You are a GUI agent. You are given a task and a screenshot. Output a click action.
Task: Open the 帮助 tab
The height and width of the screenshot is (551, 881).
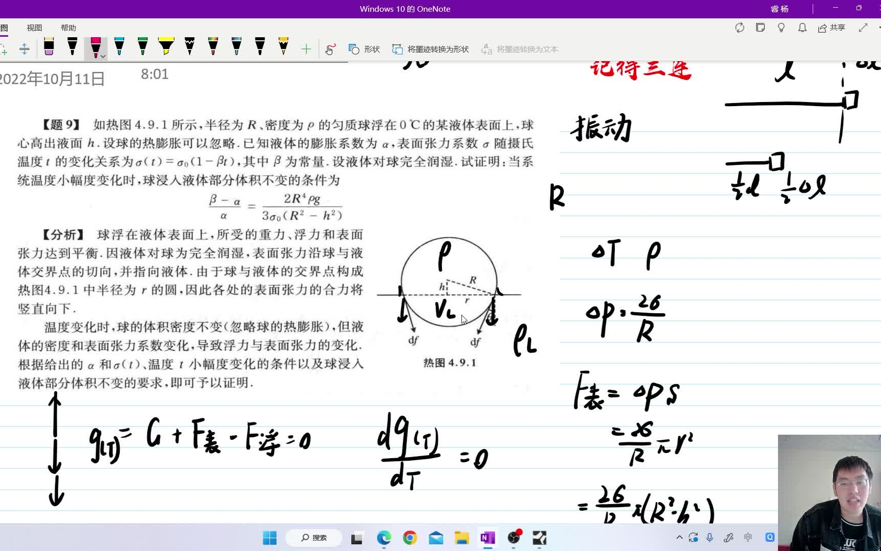point(68,28)
